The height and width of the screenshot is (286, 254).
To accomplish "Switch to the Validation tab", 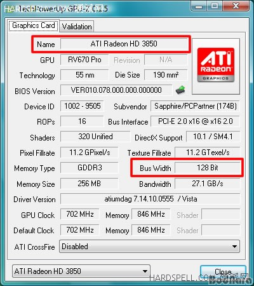I will tap(77, 27).
